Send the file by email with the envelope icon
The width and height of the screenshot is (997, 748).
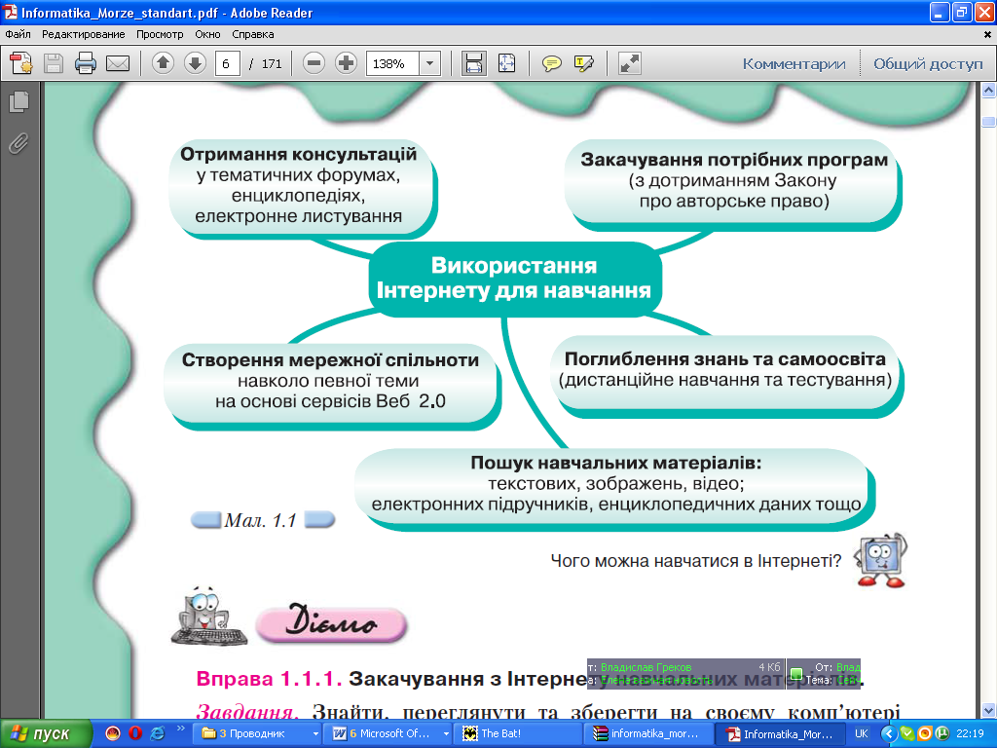pos(118,63)
